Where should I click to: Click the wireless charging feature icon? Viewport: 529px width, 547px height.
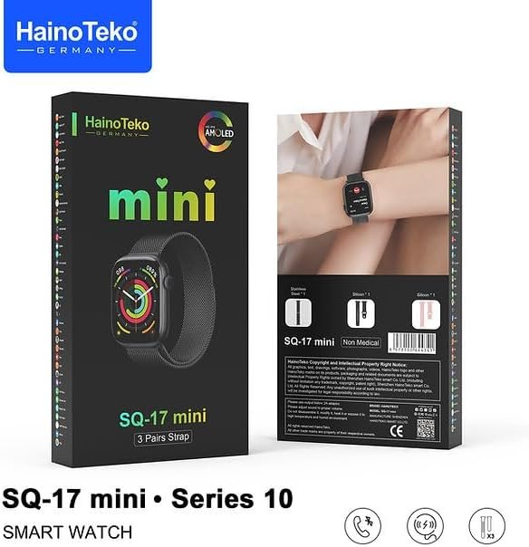(x=425, y=526)
